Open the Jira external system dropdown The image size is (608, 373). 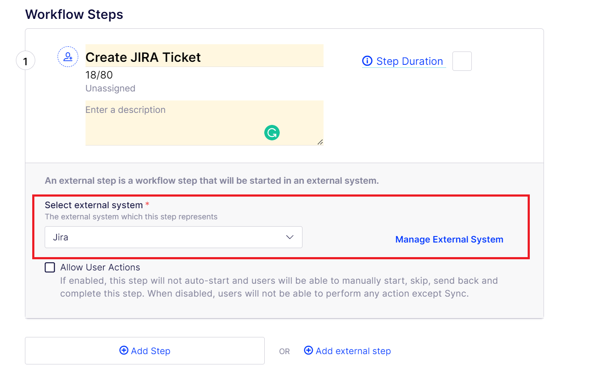(x=174, y=237)
